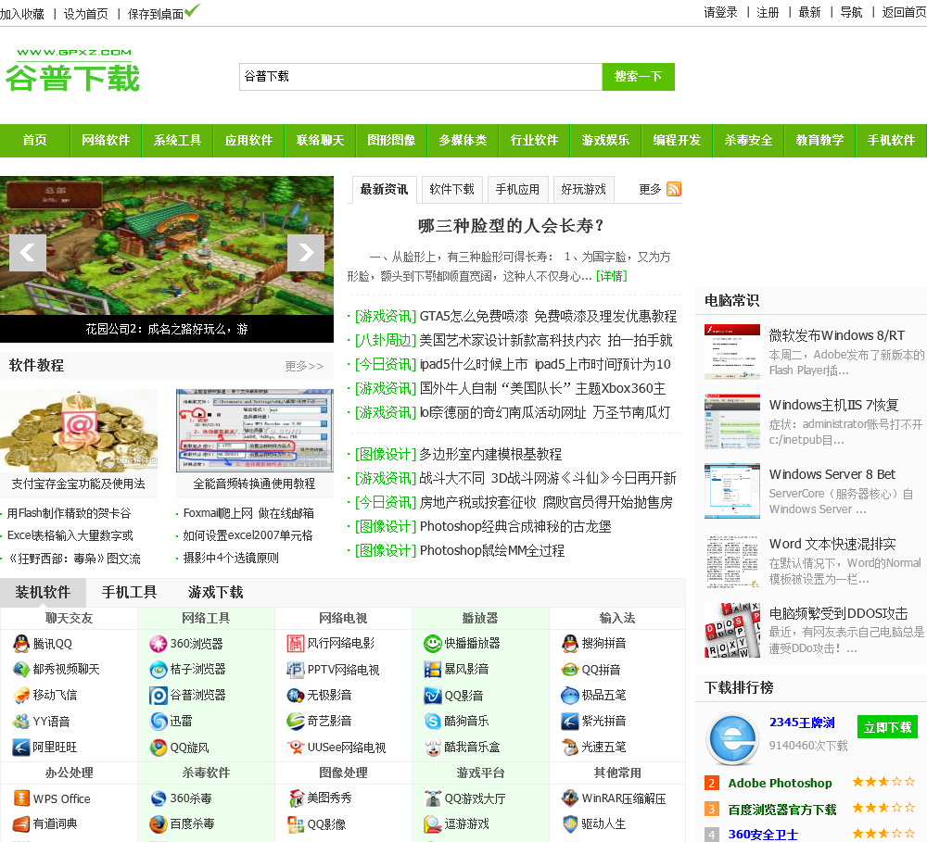The width and height of the screenshot is (927, 842).
Task: Click the 搜索一下 search button
Action: pos(639,77)
